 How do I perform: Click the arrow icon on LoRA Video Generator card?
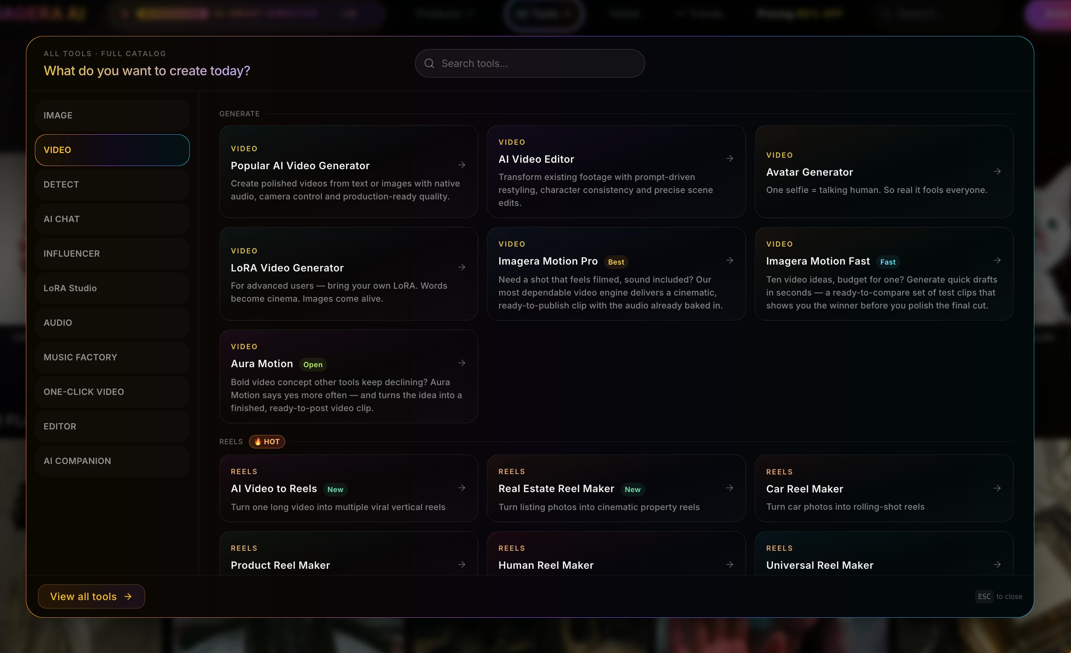tap(462, 267)
